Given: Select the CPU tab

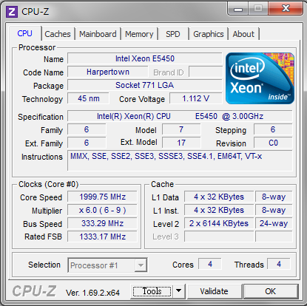Looking at the screenshot, I should pos(24,33).
